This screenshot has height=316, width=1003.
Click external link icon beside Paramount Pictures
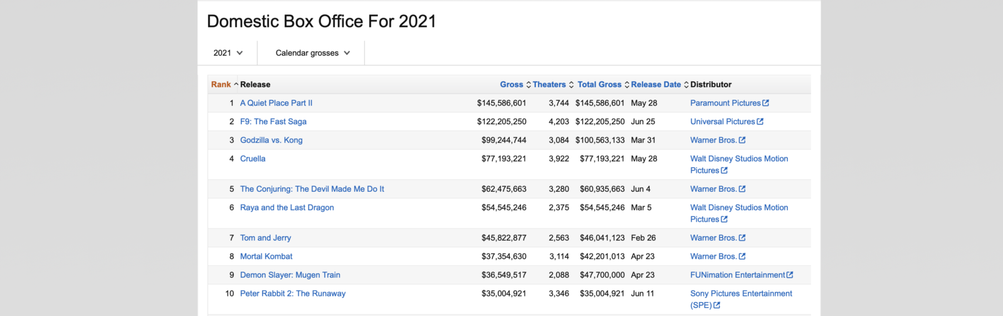[765, 103]
